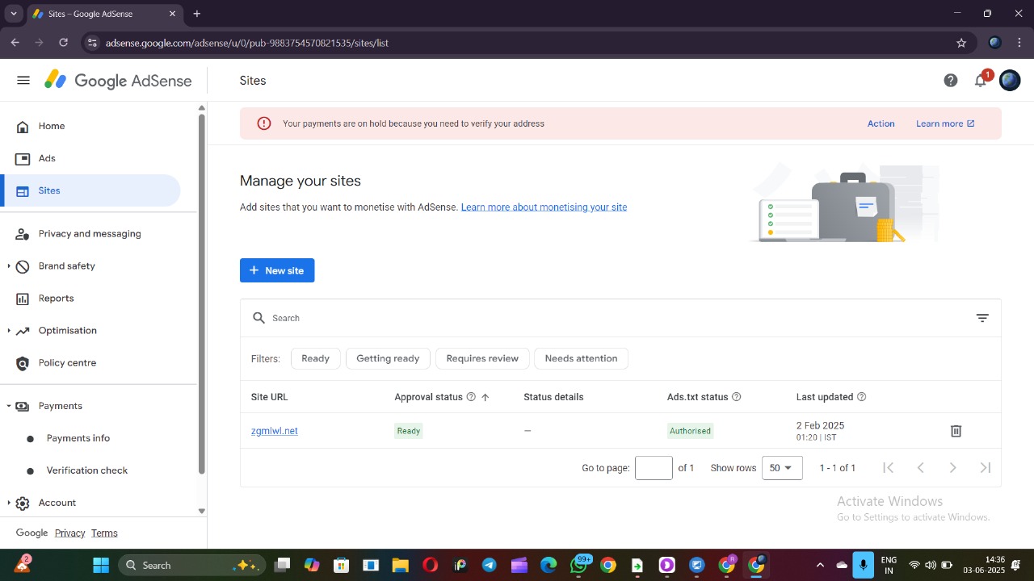Click the Google AdSense logo
Image resolution: width=1034 pixels, height=581 pixels.
point(118,81)
